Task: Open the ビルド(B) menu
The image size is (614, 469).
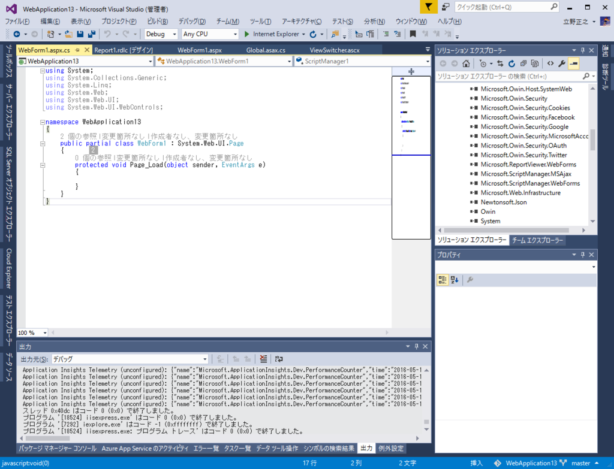Action: [158, 22]
